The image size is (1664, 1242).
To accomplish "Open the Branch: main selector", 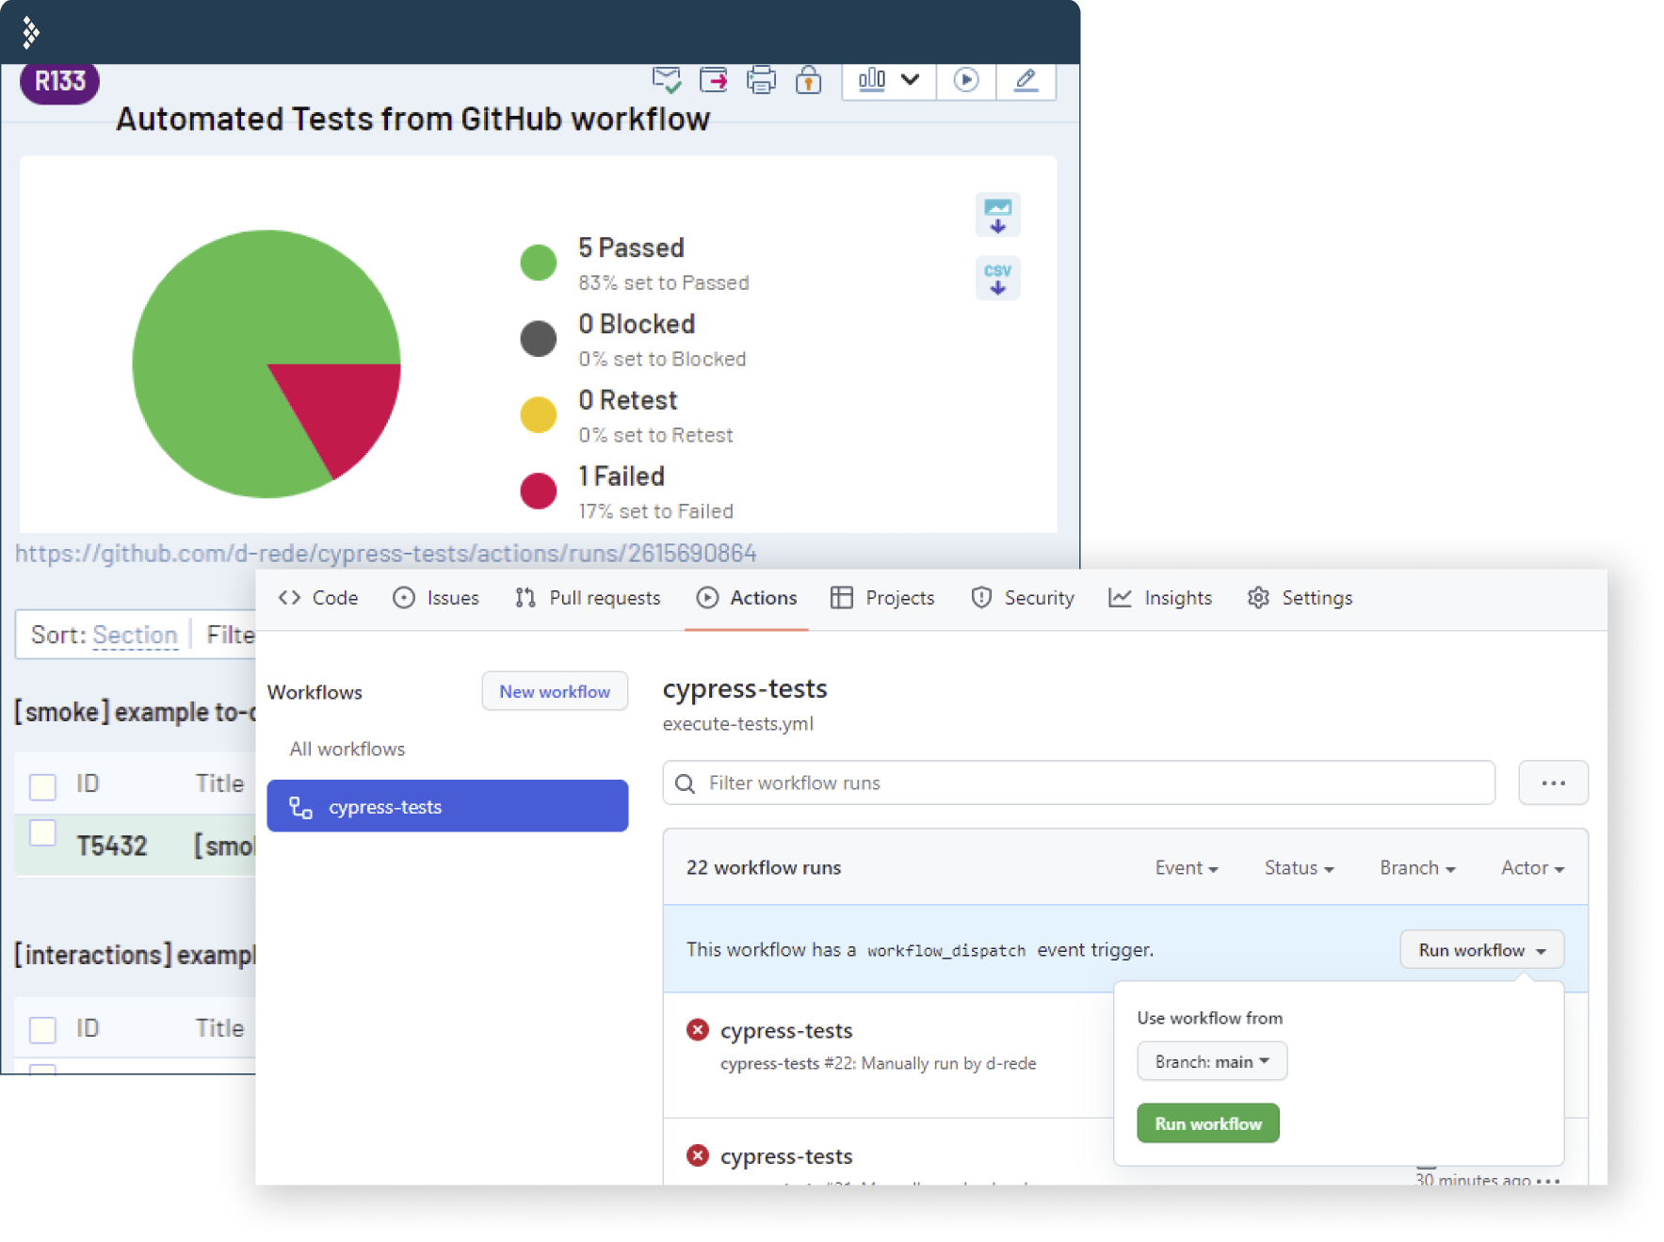I will click(1212, 1061).
